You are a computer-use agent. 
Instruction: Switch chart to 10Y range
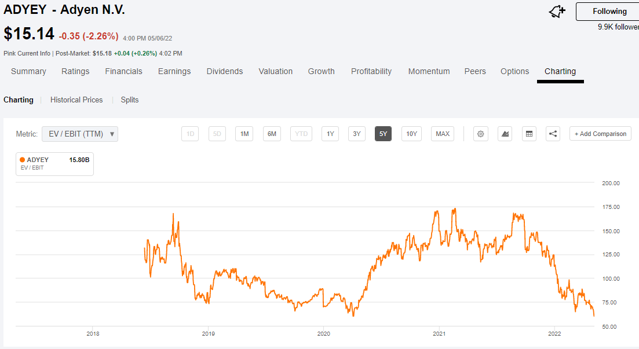(x=411, y=134)
